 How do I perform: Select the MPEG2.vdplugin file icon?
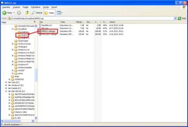[40, 31]
